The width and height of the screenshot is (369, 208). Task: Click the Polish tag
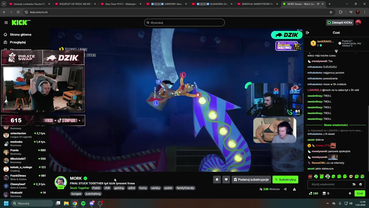[x=96, y=188]
